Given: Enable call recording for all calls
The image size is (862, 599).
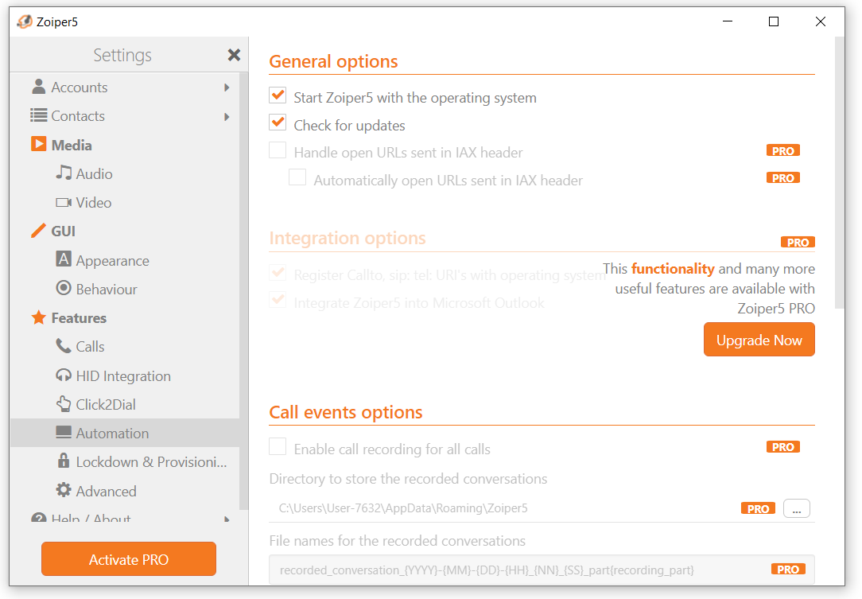Looking at the screenshot, I should [278, 446].
